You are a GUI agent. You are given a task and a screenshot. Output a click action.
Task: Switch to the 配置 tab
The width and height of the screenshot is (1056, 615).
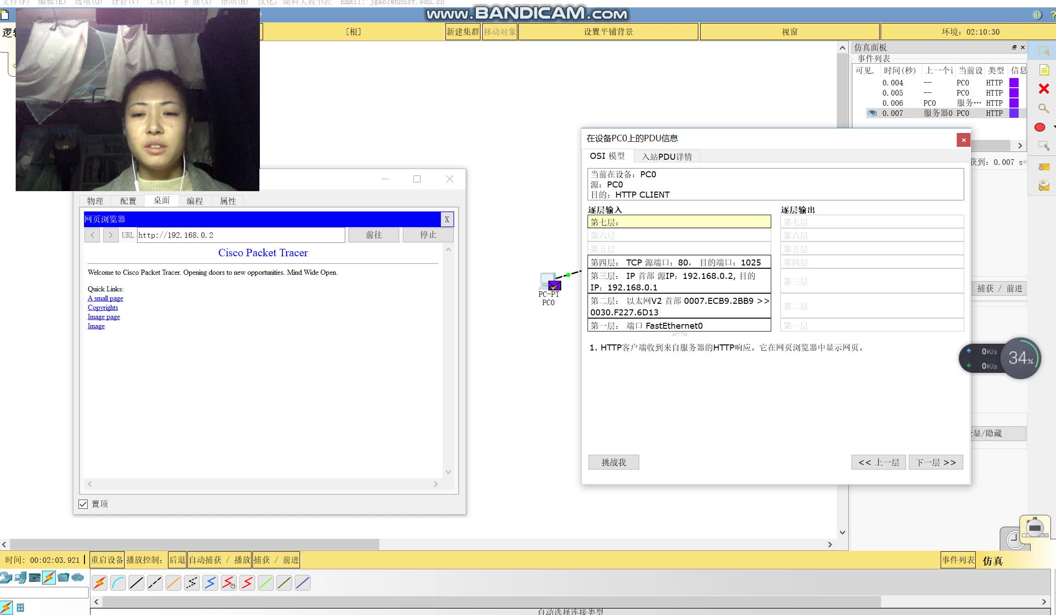click(128, 201)
